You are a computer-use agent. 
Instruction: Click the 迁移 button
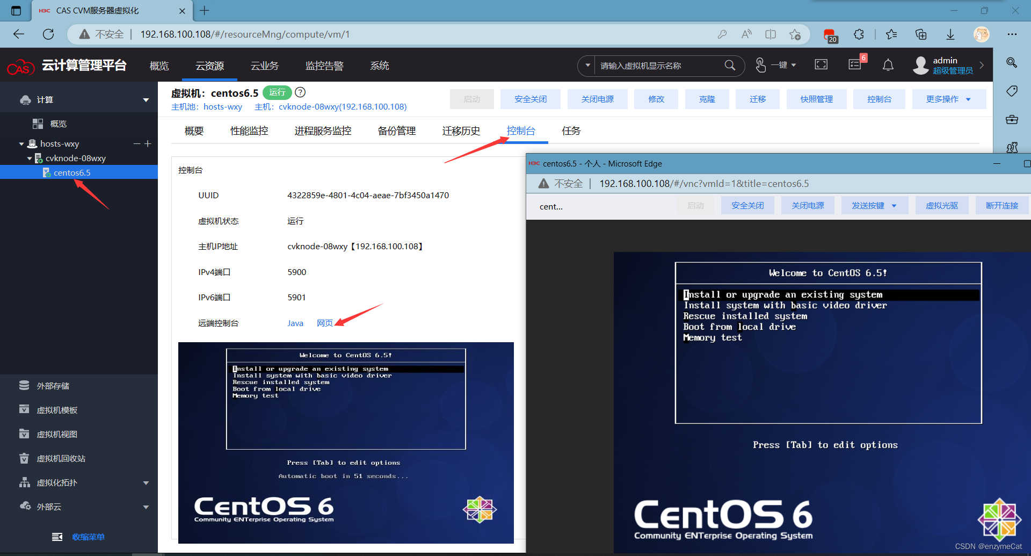[x=758, y=99]
